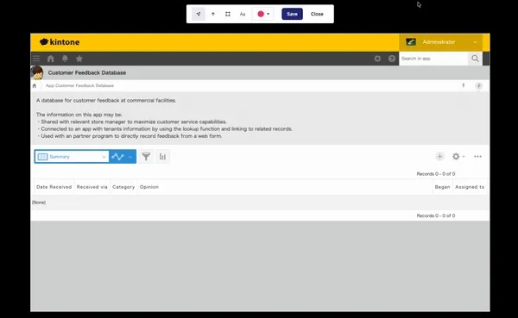The image size is (518, 318).
Task: Close the annotation toolbar
Action: pyautogui.click(x=317, y=14)
